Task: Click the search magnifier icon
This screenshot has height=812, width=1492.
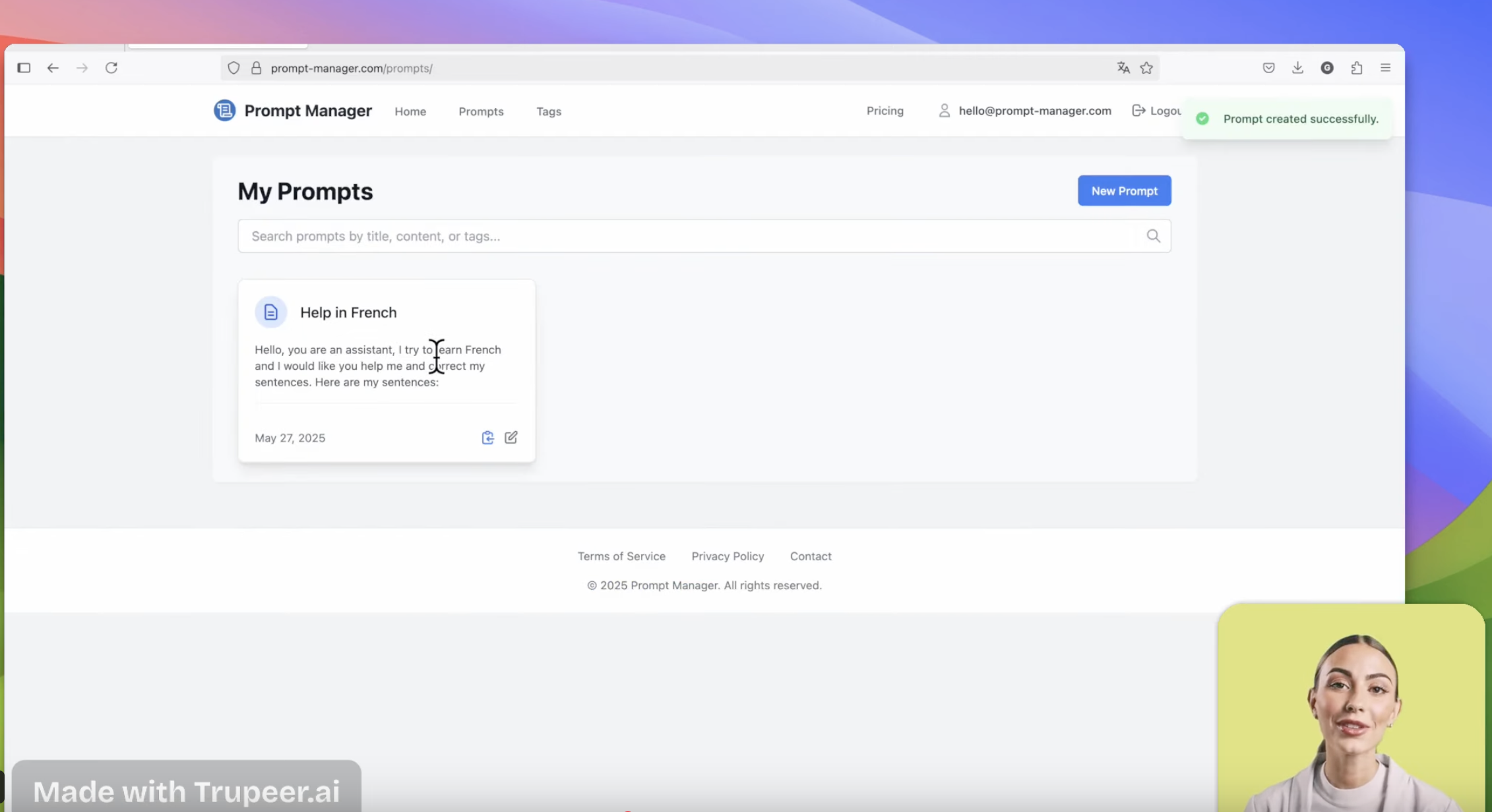Action: tap(1153, 236)
